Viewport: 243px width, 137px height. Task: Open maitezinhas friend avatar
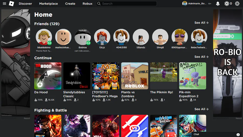click(x=63, y=37)
